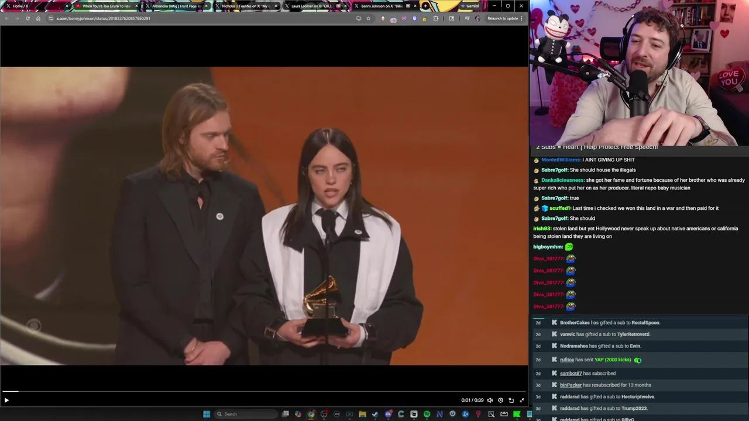Switch to Laura Loomer on X tab
The height and width of the screenshot is (421, 749).
pos(315,6)
